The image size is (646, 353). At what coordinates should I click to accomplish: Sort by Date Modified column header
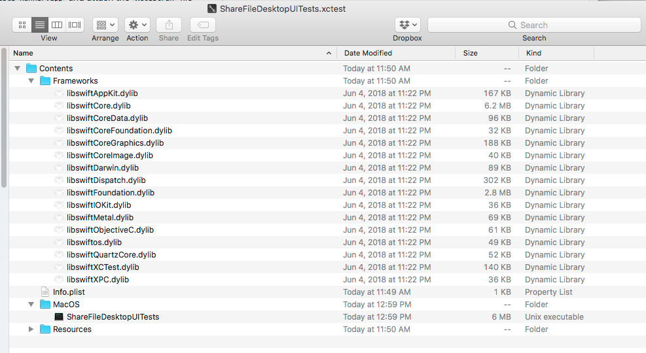coord(397,53)
